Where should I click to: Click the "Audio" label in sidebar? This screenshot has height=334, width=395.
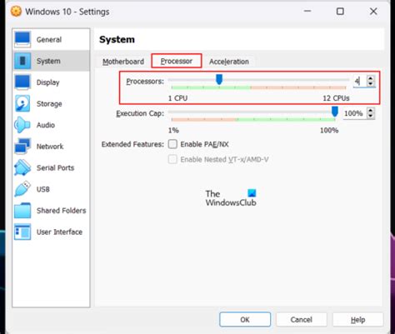coord(46,125)
